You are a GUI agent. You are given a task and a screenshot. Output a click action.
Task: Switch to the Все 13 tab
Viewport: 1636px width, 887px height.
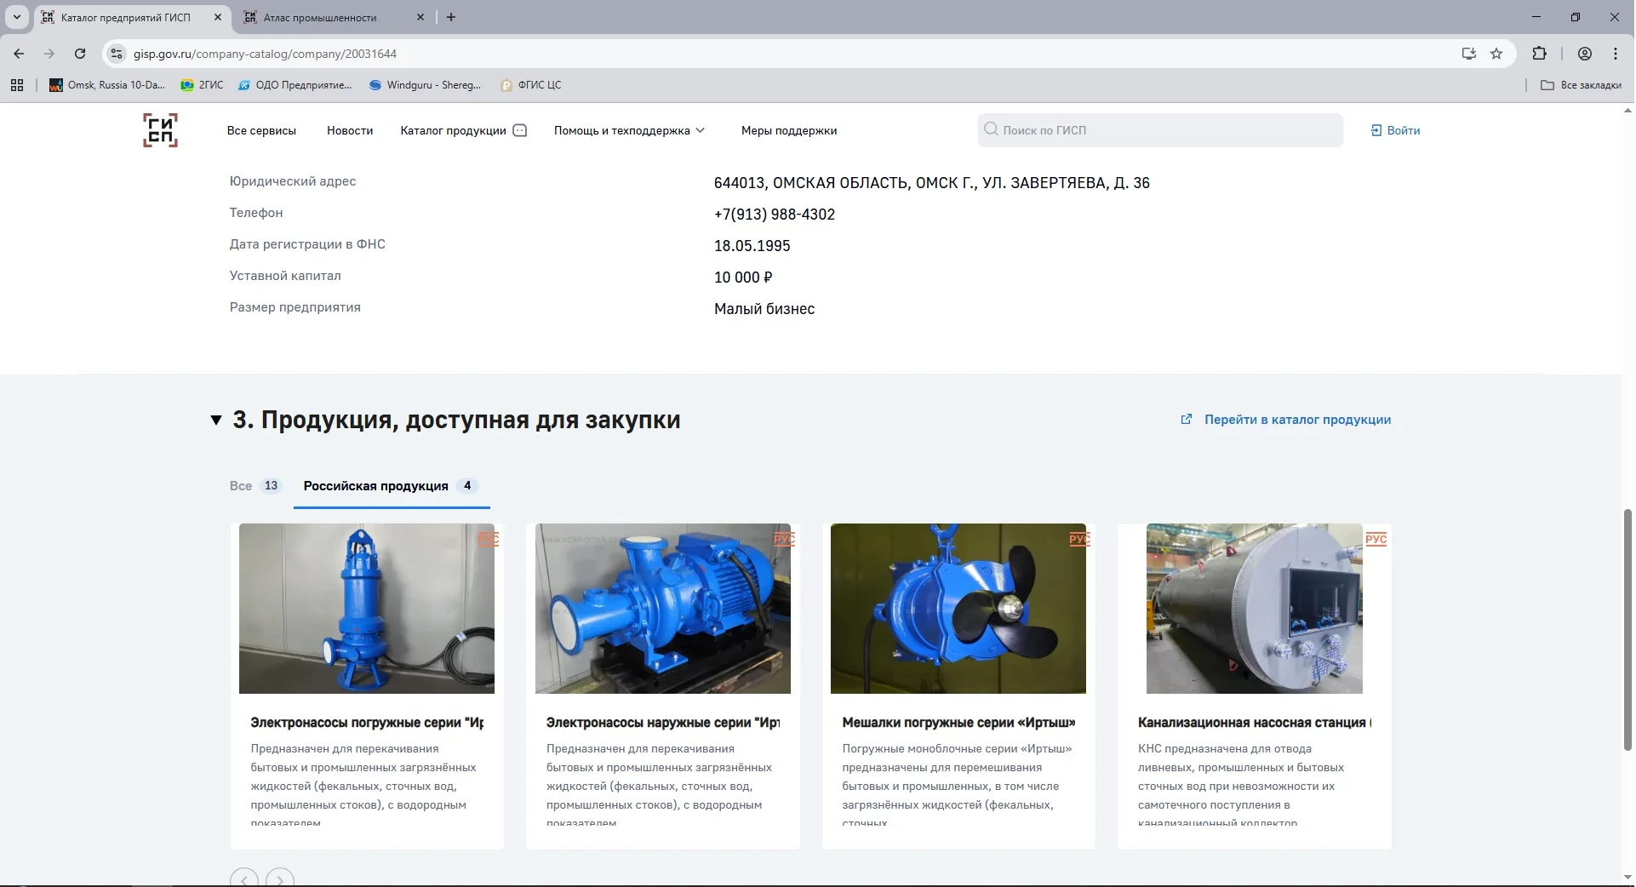(x=254, y=486)
